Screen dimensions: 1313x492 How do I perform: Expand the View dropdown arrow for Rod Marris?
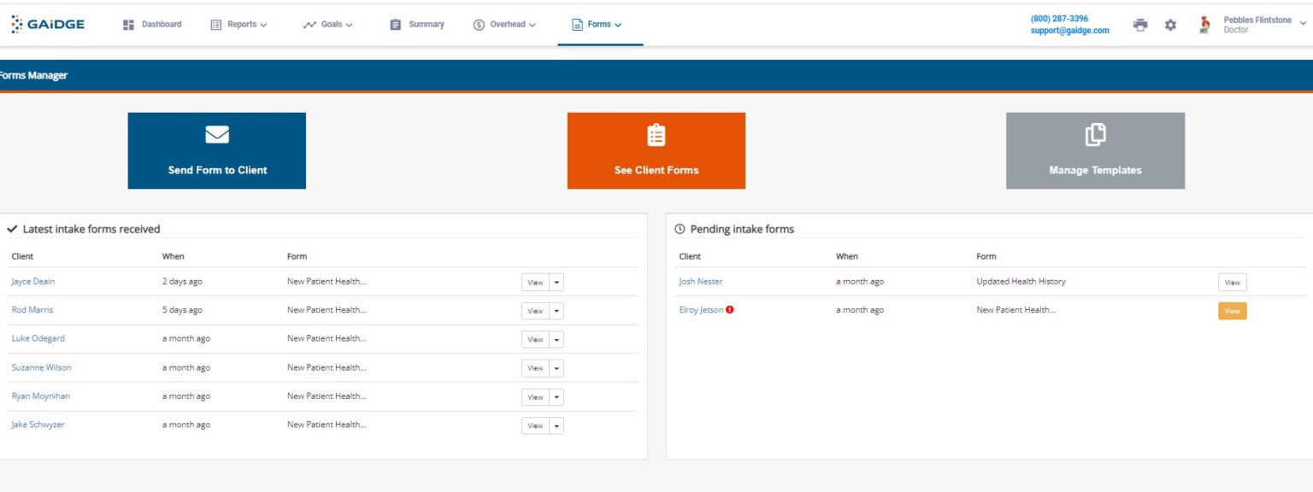pos(556,311)
